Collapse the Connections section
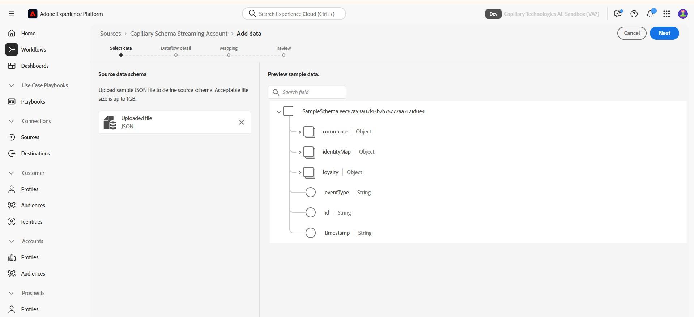The height and width of the screenshot is (317, 694). pos(11,121)
